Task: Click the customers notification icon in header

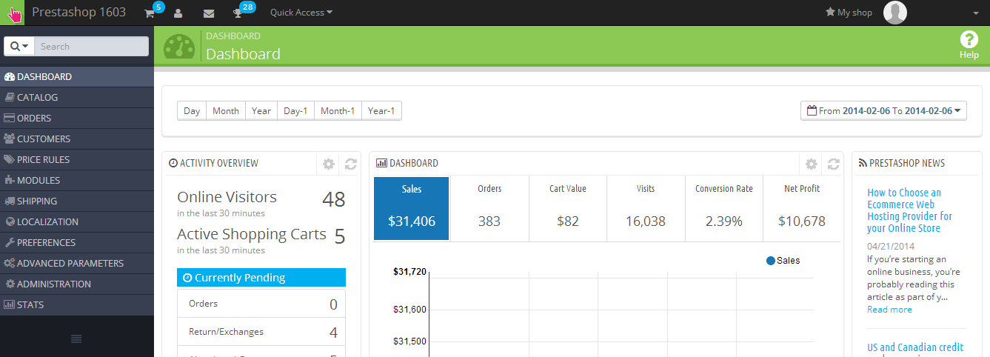Action: [x=178, y=13]
